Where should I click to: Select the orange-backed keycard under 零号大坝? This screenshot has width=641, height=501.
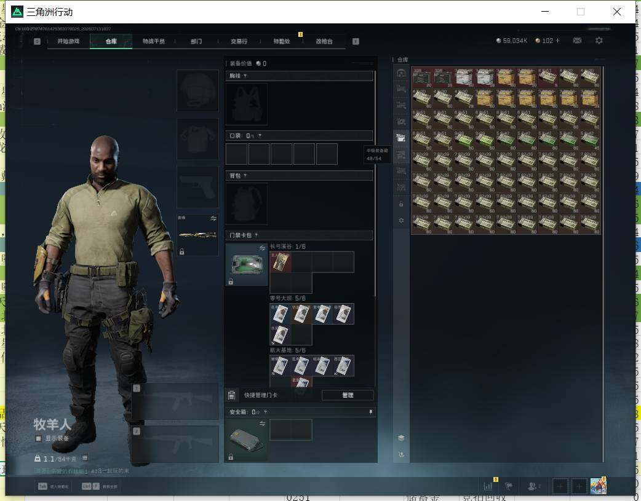(x=301, y=314)
